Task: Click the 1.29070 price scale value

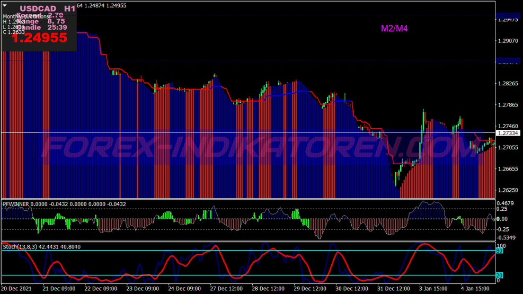Action: point(508,41)
